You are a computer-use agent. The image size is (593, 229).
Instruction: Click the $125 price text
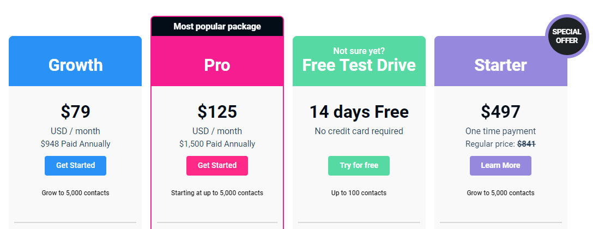[217, 112]
